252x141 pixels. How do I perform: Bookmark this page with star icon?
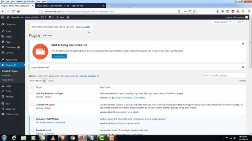coord(194,11)
